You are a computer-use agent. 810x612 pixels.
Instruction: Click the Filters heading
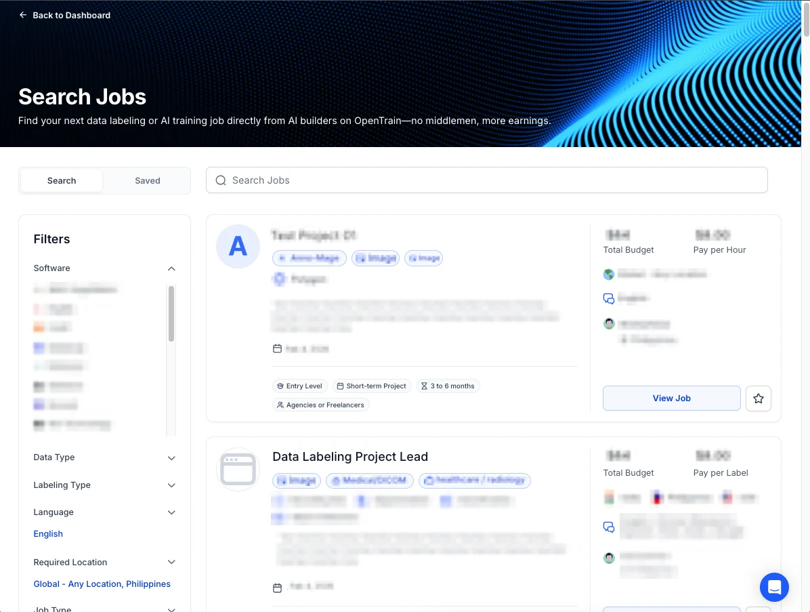51,239
